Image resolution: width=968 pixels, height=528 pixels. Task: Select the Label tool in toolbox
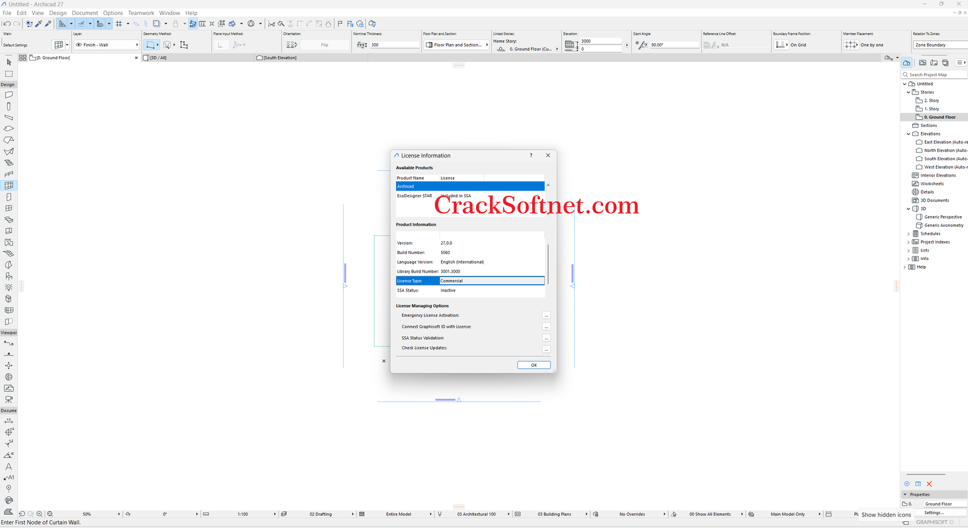tap(8, 478)
